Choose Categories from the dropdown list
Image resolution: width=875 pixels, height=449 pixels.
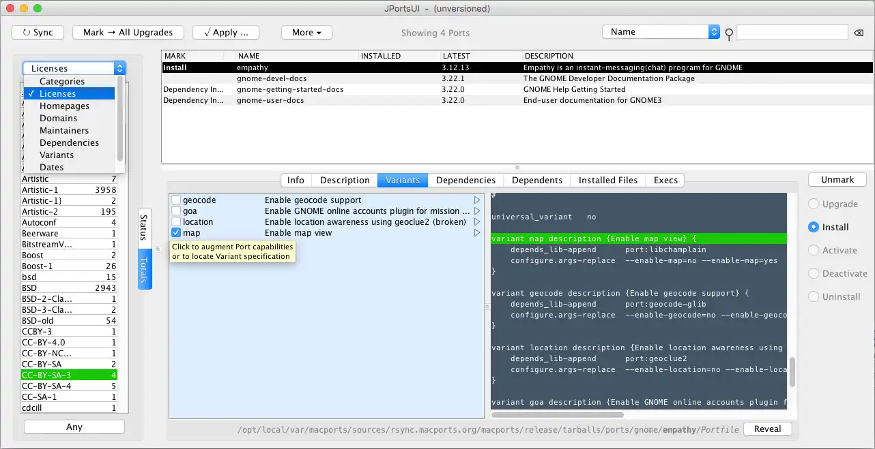pyautogui.click(x=70, y=81)
